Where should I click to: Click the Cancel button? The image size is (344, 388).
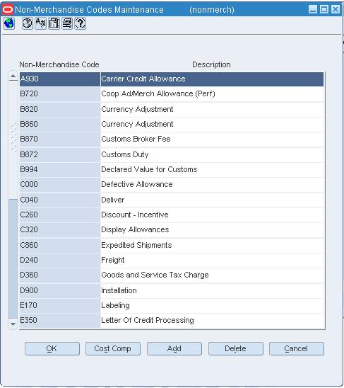pos(297,348)
